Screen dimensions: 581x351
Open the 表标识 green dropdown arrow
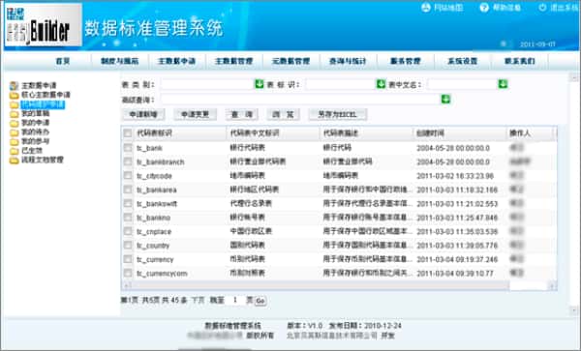point(381,84)
